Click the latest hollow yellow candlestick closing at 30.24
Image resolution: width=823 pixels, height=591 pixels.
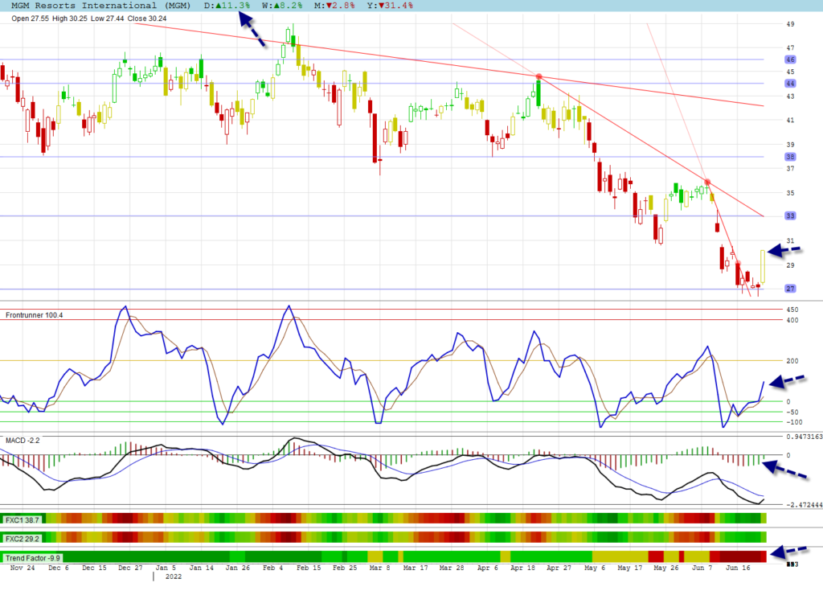763,267
